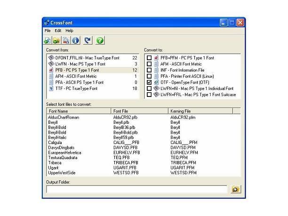Select PFA - ASCII PS Type 1 Font row

click(93, 82)
